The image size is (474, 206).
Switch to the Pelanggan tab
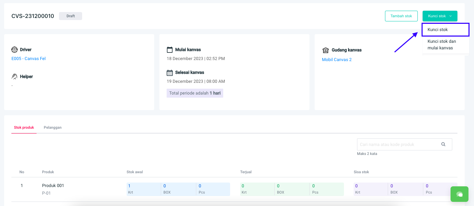(x=52, y=128)
